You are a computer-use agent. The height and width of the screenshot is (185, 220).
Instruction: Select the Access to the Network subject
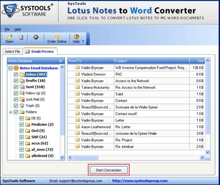click(x=132, y=81)
